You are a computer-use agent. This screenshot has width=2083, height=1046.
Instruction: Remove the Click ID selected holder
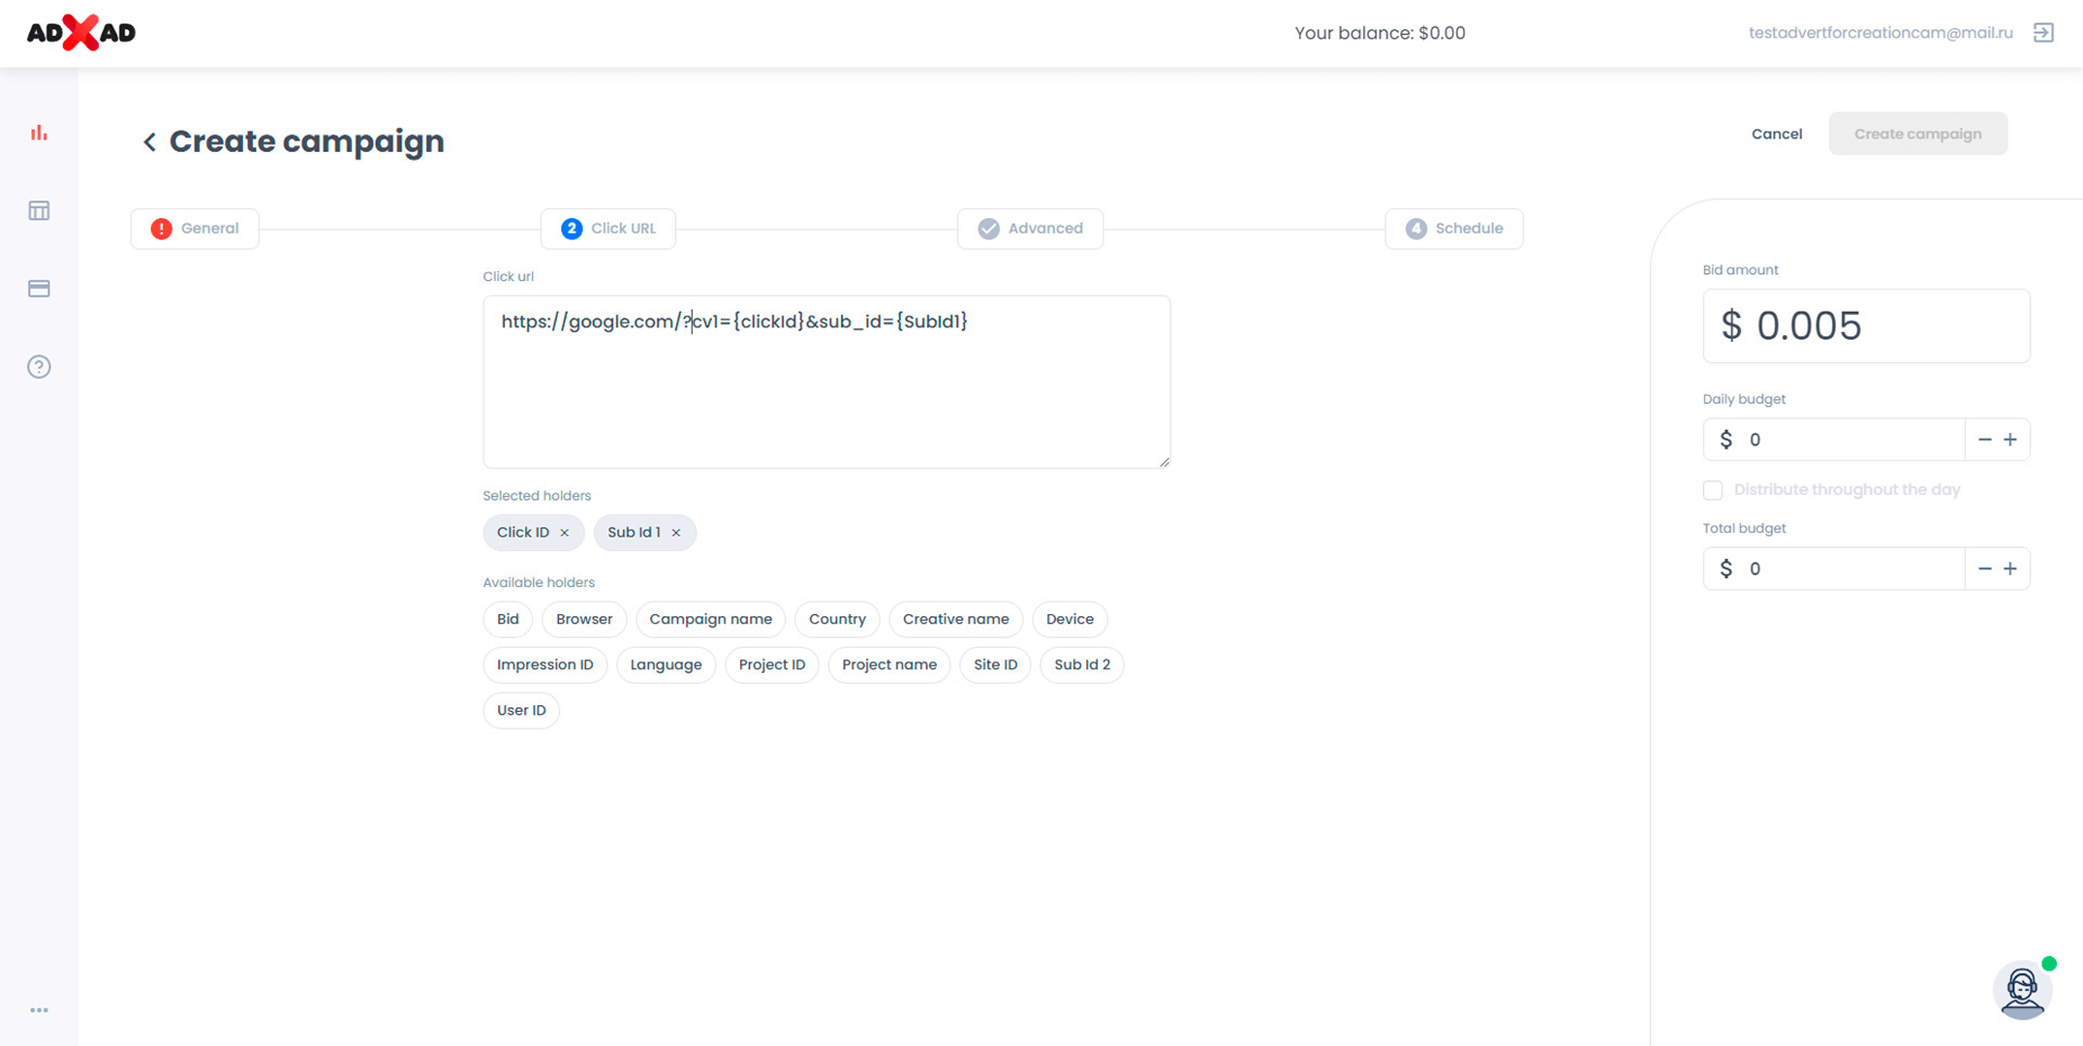(x=565, y=533)
